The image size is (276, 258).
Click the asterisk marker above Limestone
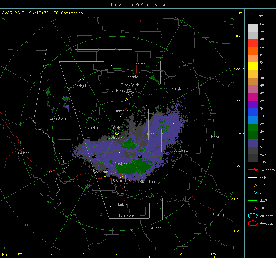58,116
